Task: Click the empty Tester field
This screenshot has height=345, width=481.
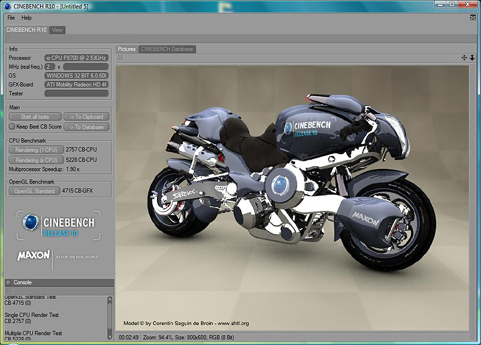Action: 76,93
